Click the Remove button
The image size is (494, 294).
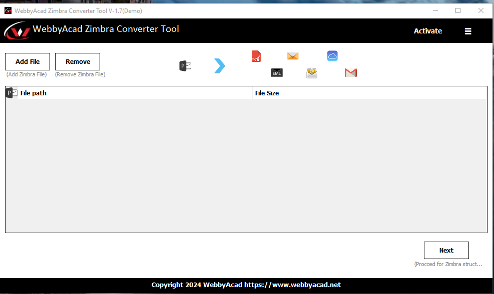(x=78, y=61)
